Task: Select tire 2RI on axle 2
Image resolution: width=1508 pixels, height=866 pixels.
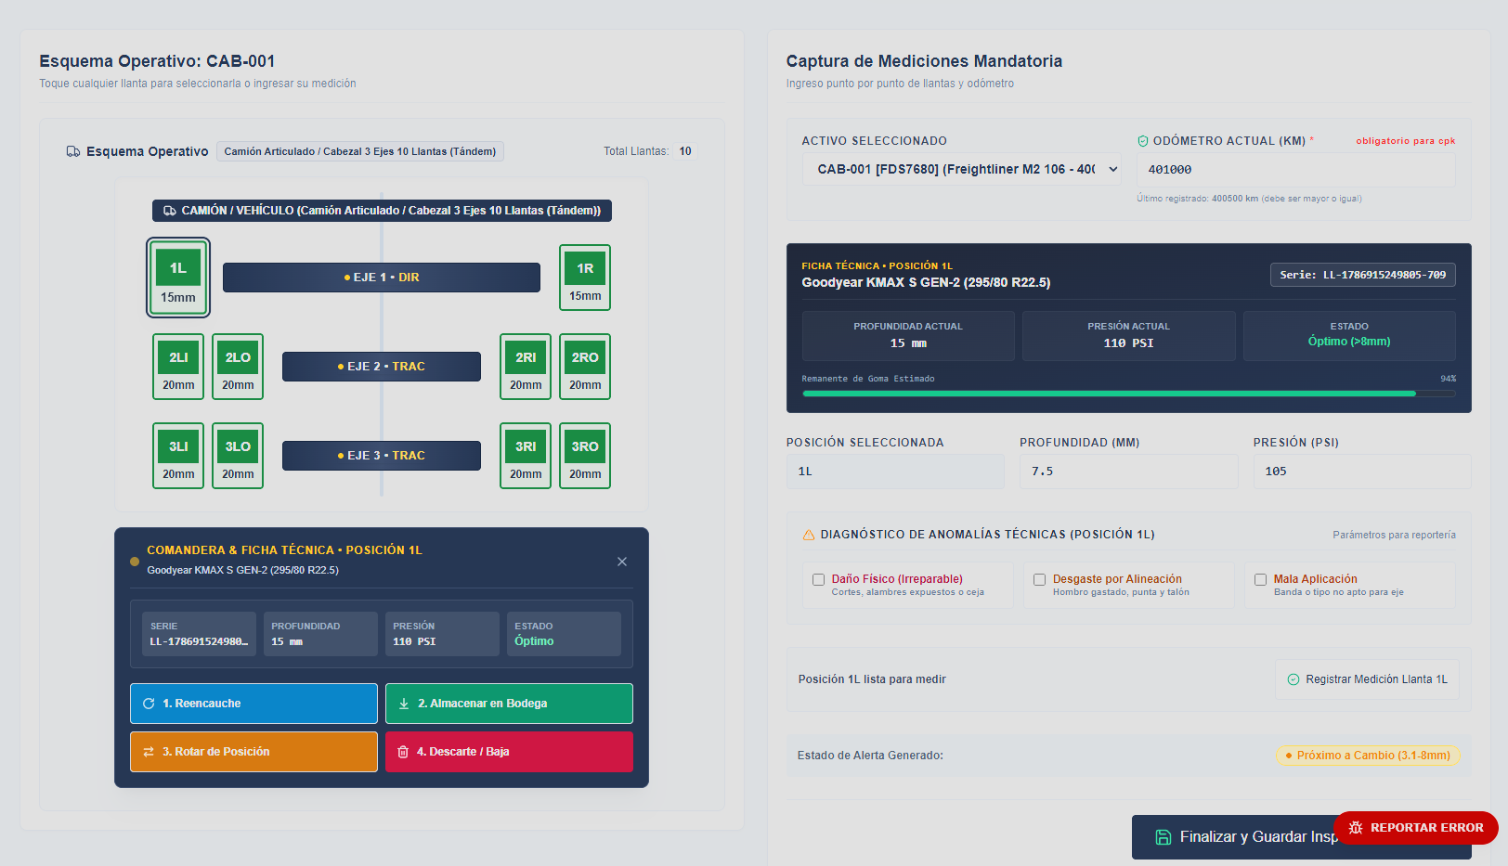Action: (x=526, y=367)
